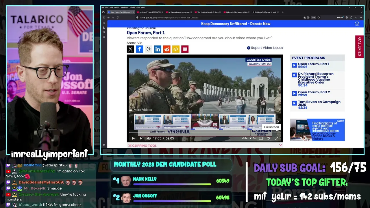Show the next videos in the carousel
Image resolution: width=370 pixels, height=208 pixels.
coord(278,122)
